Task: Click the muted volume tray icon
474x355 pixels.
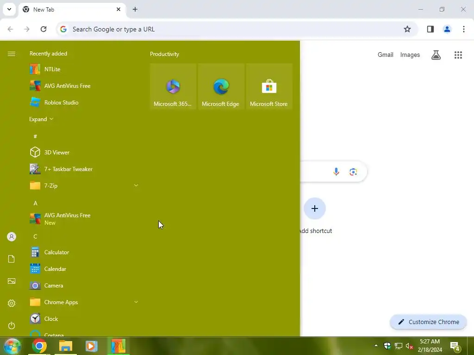Action: tap(409, 346)
